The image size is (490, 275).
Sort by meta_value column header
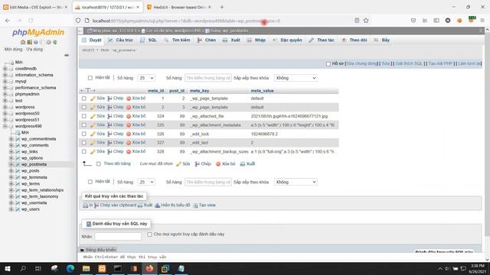click(x=262, y=91)
